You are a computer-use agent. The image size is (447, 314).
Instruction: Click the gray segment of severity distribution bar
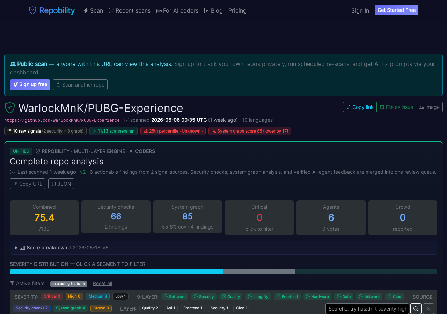[259, 271]
